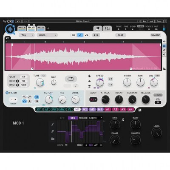This screenshot has width=170, height=170.
Task: Click the VEL value field
Action: 158,102
